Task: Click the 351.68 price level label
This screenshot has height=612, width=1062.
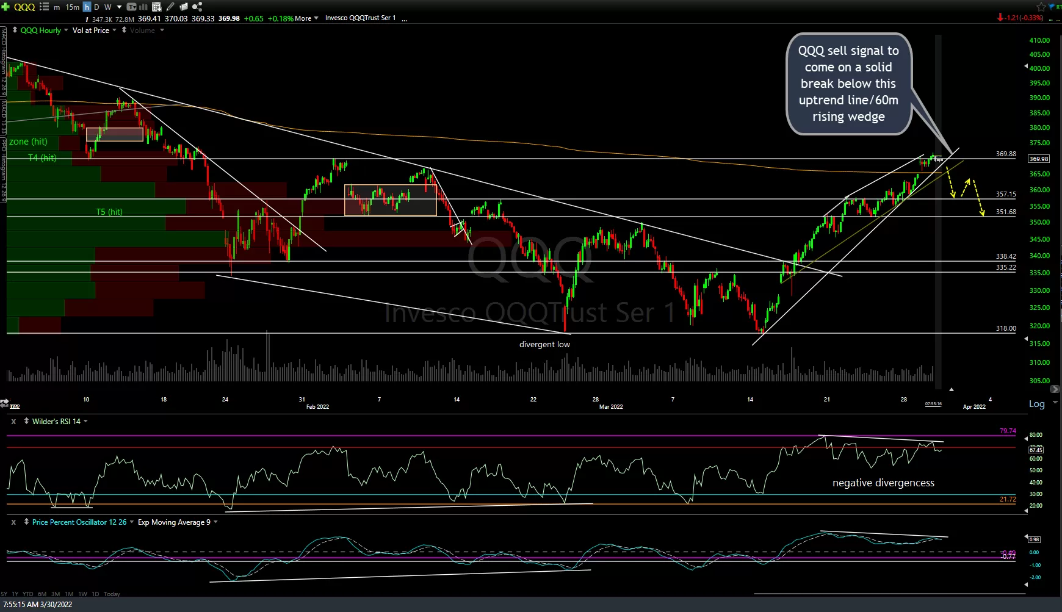Action: pos(1006,212)
